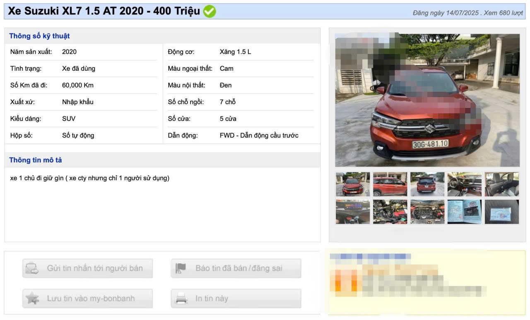Screen dimensions: 530x320
Task: Show the steering wheel dashboard thumbnail
Action: [x=465, y=184]
